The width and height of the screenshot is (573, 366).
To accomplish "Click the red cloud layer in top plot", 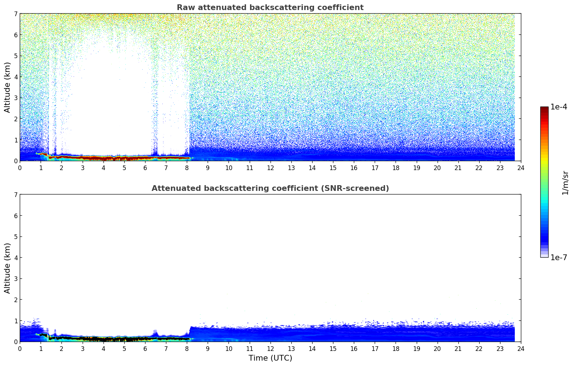I will 119,158.
